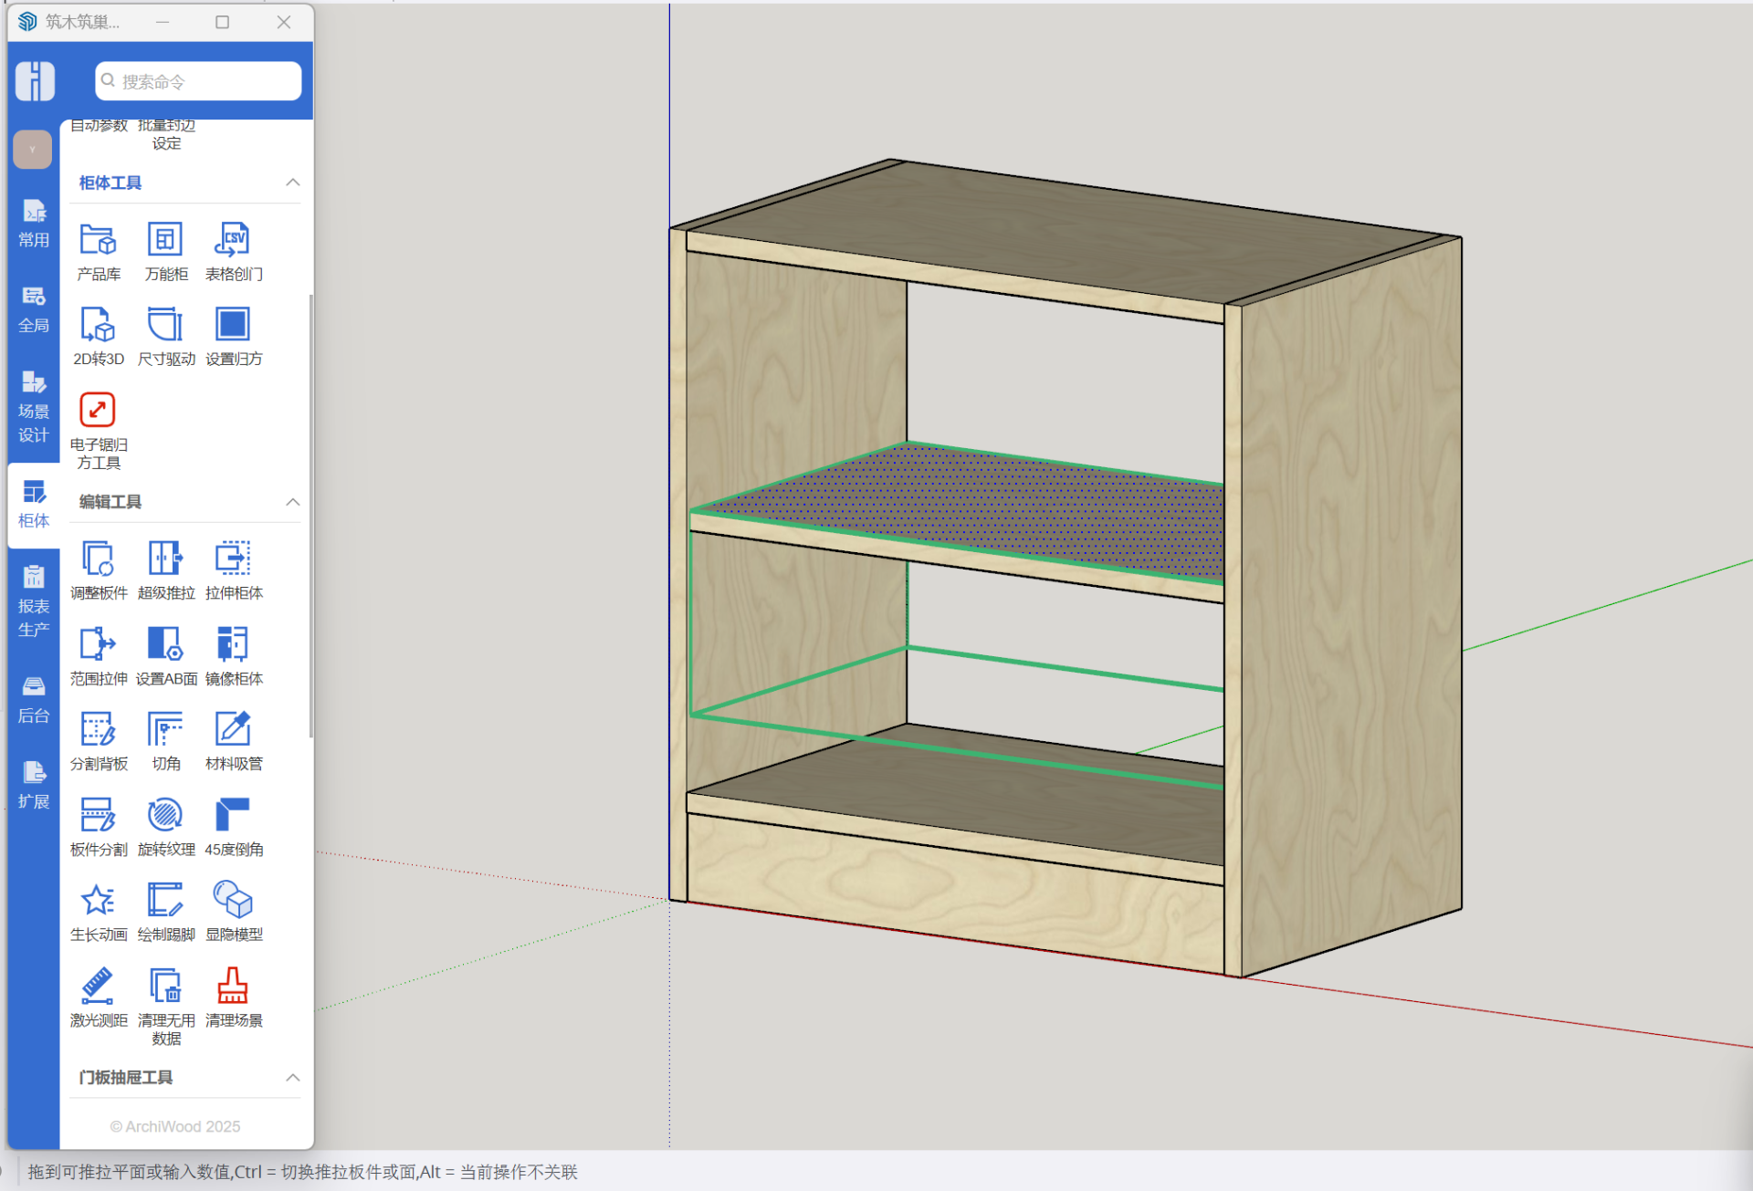
Task: Open 电子锯归方工具 red icon
Action: [x=98, y=411]
